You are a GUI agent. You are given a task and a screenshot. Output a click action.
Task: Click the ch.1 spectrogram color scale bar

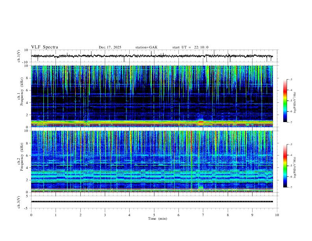285,101
